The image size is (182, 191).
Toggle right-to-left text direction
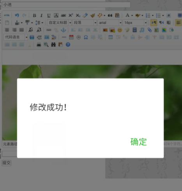(161, 23)
